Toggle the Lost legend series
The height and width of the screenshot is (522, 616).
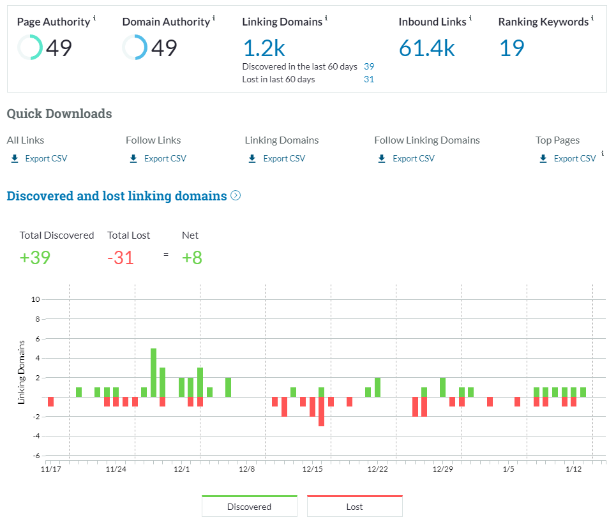pyautogui.click(x=354, y=507)
